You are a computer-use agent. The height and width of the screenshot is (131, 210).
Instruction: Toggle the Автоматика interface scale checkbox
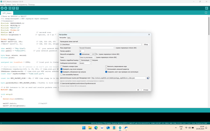(80, 54)
